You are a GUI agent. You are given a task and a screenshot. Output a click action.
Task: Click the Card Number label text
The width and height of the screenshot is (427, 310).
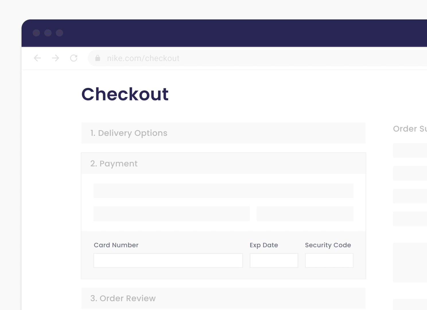click(x=116, y=245)
